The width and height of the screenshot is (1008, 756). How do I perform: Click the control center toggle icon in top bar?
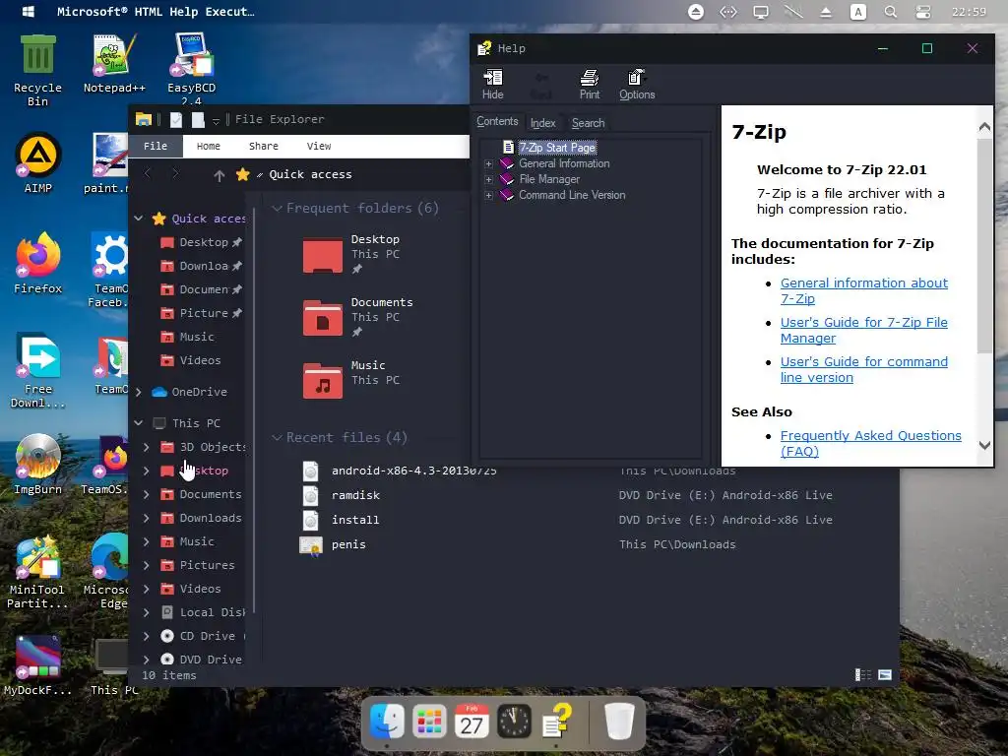click(x=923, y=12)
